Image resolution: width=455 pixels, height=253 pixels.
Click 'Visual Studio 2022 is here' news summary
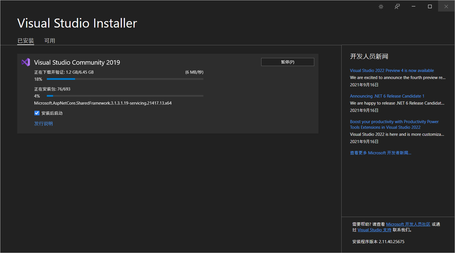coord(397,134)
